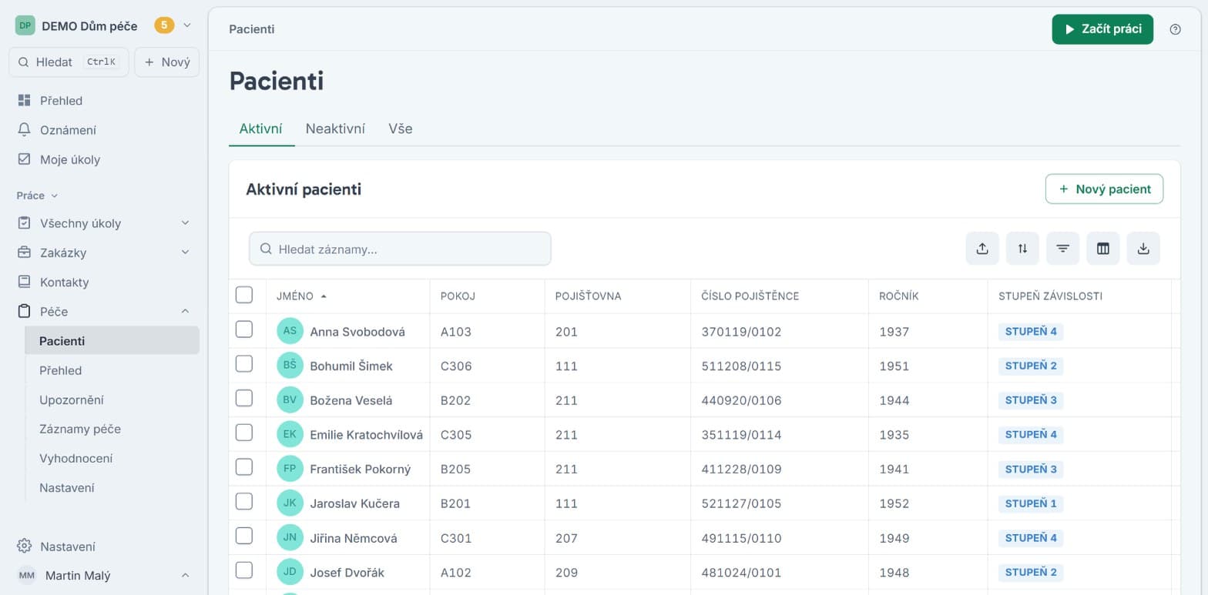This screenshot has height=595, width=1208.
Task: Check the box for Anna Svobodová
Action: [244, 329]
